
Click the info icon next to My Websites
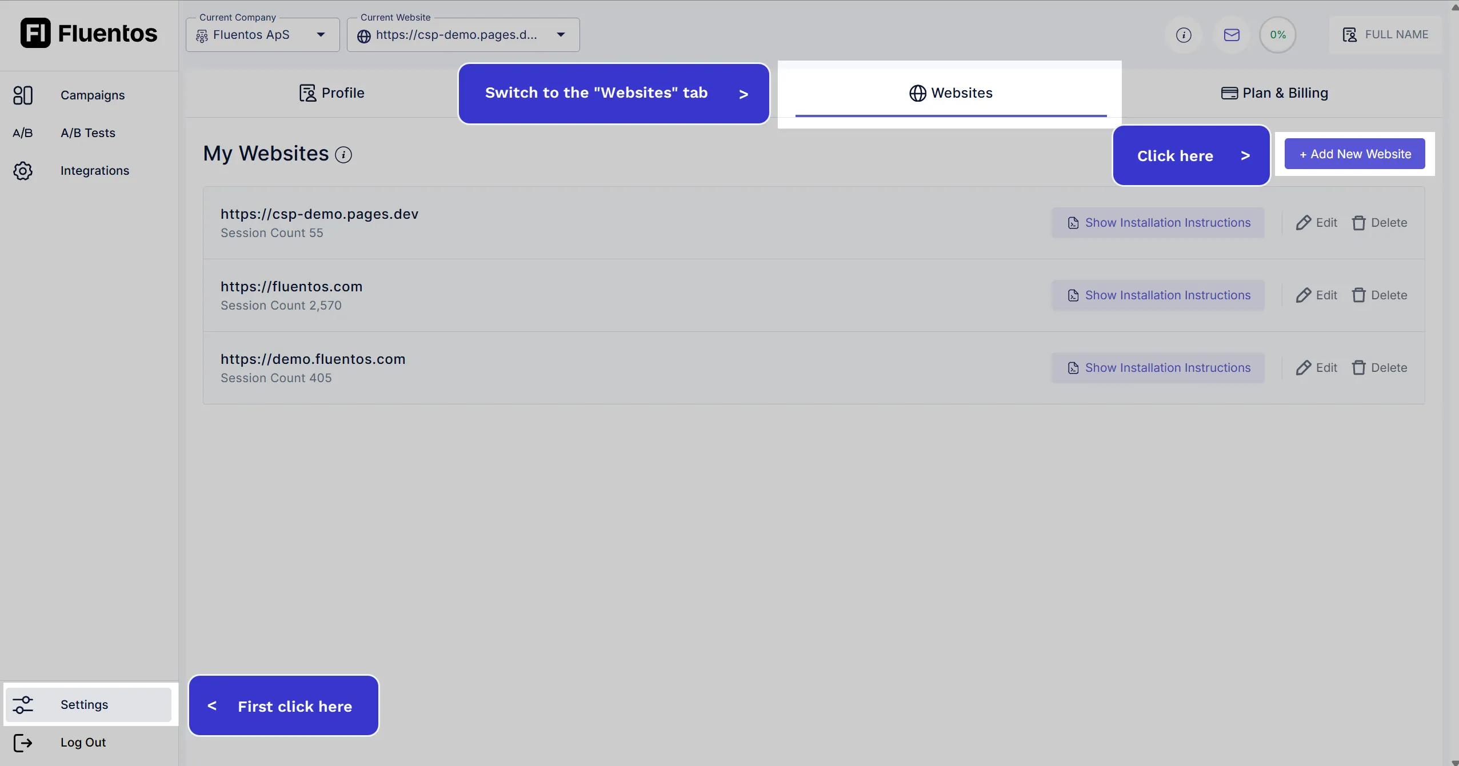(x=343, y=154)
